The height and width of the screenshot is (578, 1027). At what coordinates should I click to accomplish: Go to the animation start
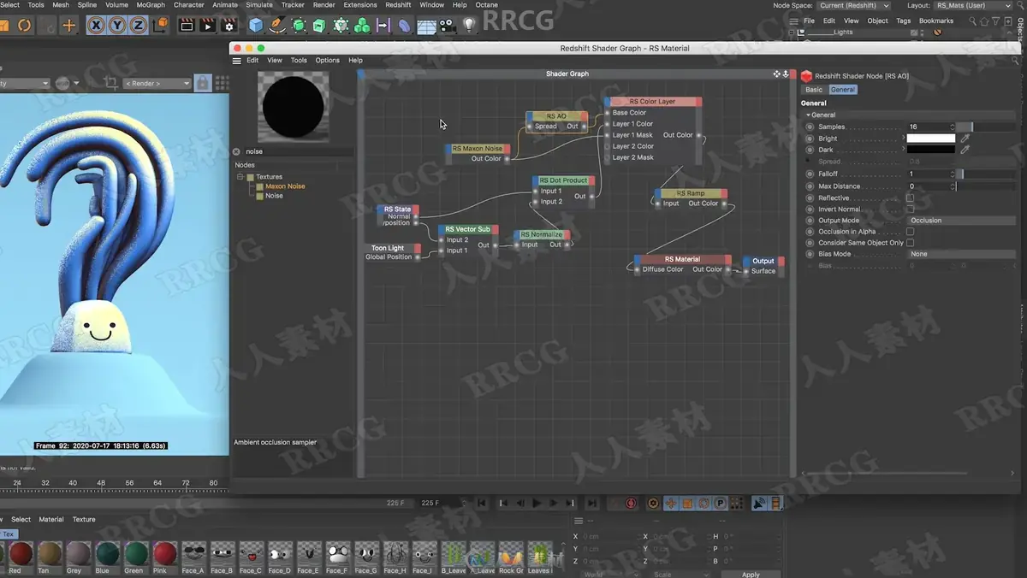pyautogui.click(x=482, y=504)
